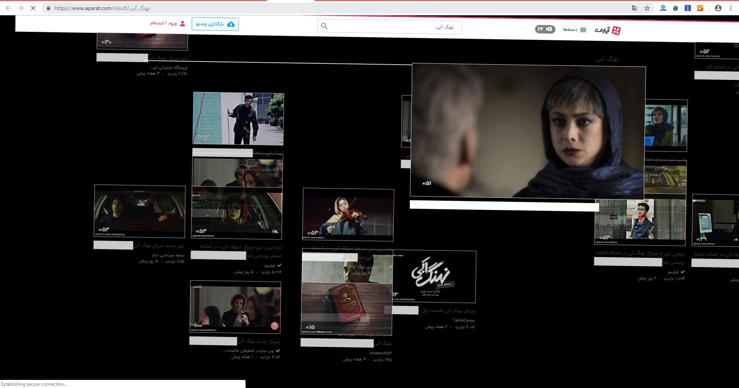Open the سریال نهنگ آبی قسمت اول title
This screenshot has width=739, height=388.
(448, 310)
